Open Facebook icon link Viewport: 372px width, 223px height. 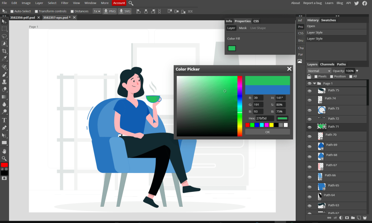(x=365, y=3)
